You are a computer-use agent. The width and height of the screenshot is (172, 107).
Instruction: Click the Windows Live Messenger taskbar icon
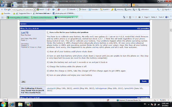pyautogui.click(x=28, y=104)
